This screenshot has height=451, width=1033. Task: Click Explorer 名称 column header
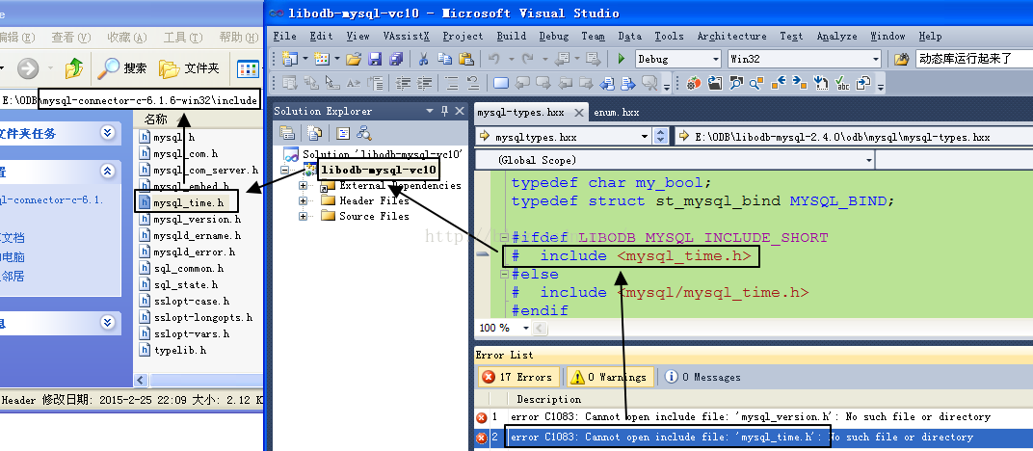(x=156, y=119)
